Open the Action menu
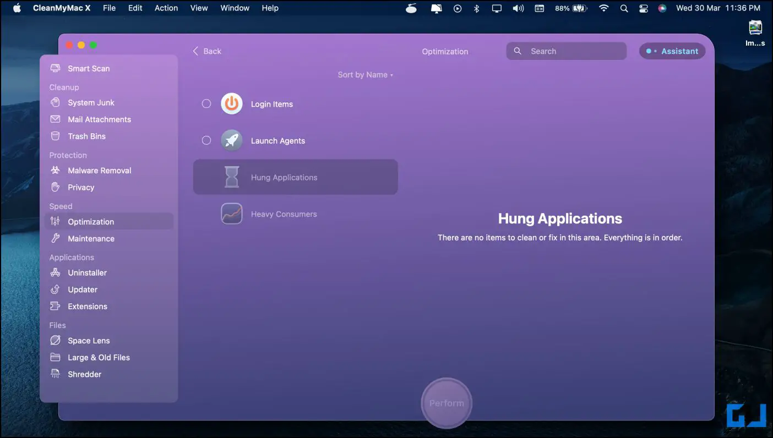This screenshot has width=773, height=438. (x=166, y=8)
